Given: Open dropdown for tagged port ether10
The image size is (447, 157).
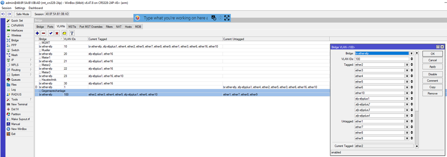Looking at the screenshot, I should point(407,93).
